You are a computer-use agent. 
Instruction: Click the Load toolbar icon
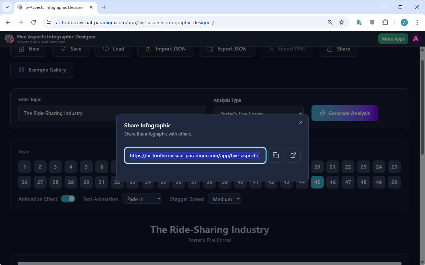113,49
